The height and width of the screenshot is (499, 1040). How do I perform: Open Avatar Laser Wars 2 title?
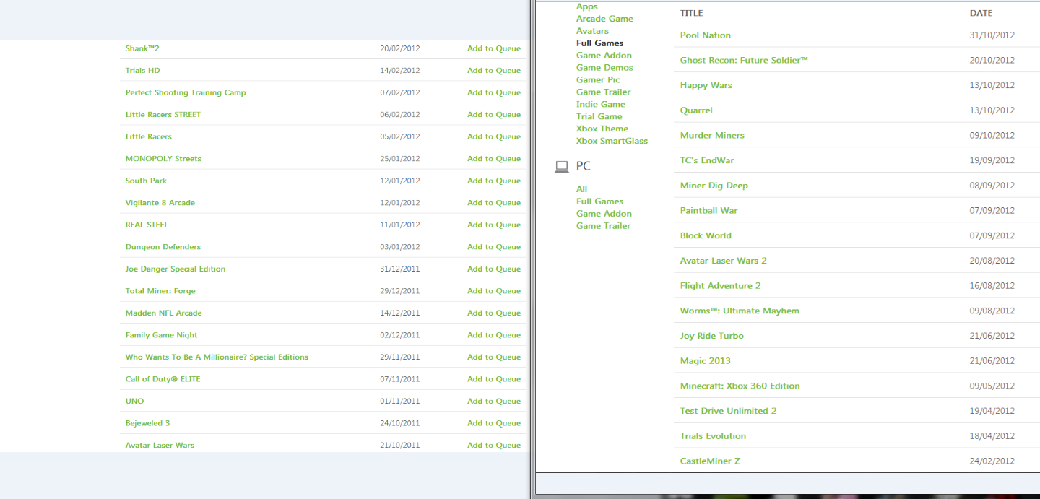tap(724, 261)
